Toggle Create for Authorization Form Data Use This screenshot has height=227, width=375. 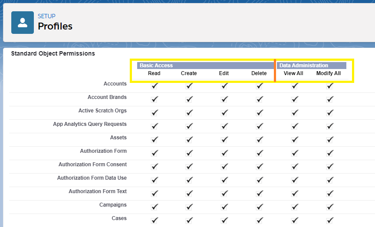tap(189, 180)
